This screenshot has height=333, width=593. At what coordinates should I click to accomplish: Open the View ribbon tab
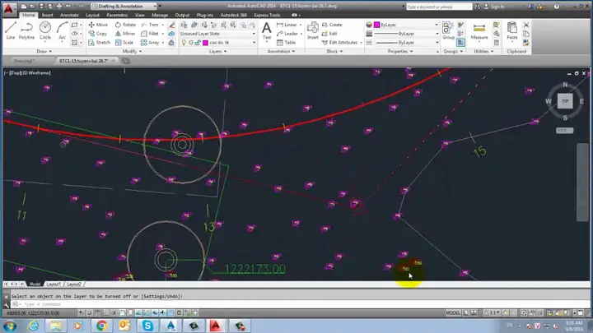pyautogui.click(x=139, y=15)
